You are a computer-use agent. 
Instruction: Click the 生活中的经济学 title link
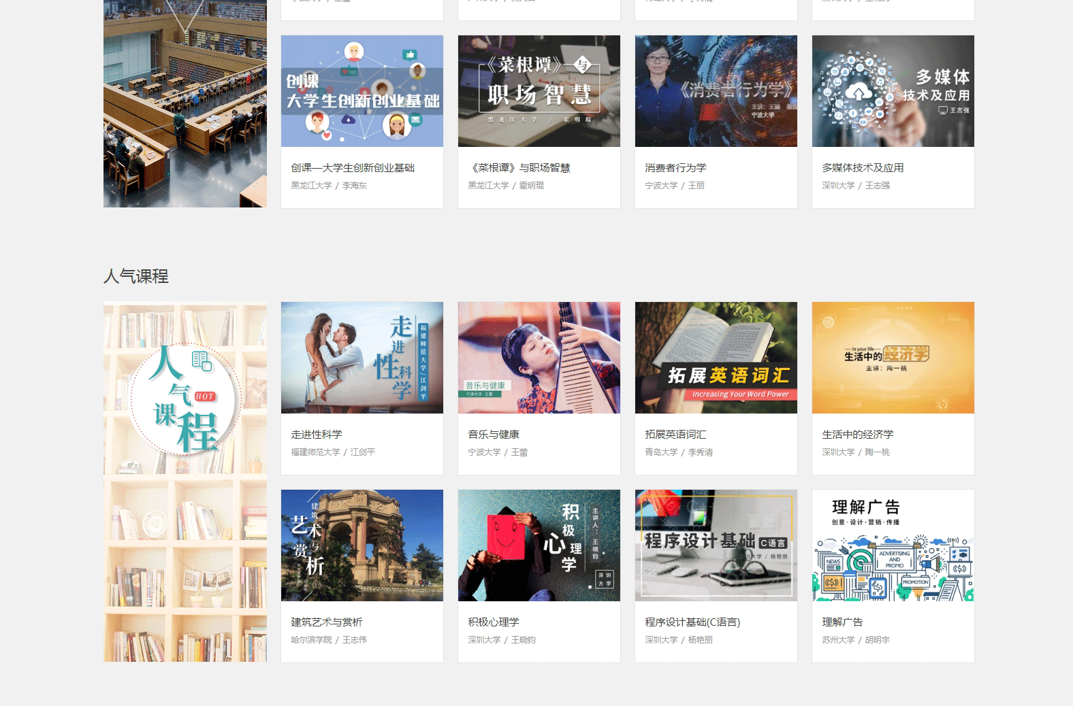pos(858,435)
